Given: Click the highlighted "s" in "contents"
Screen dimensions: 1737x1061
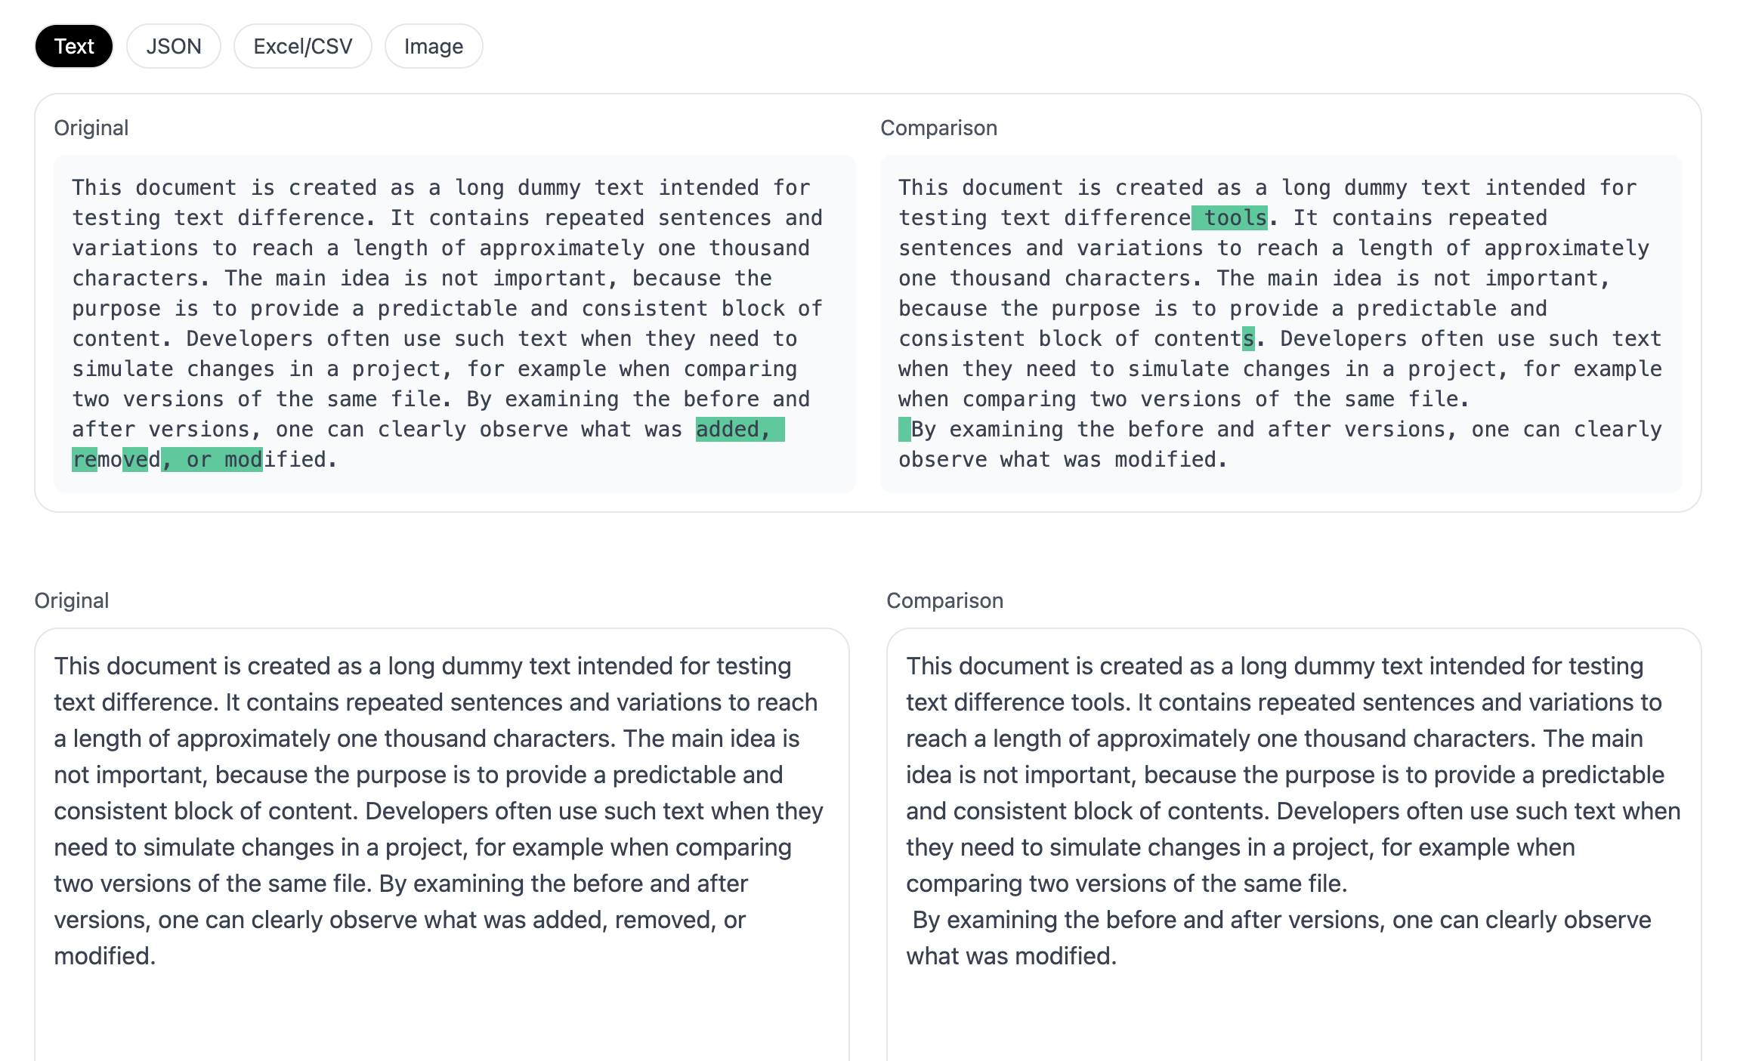Looking at the screenshot, I should click(1248, 339).
